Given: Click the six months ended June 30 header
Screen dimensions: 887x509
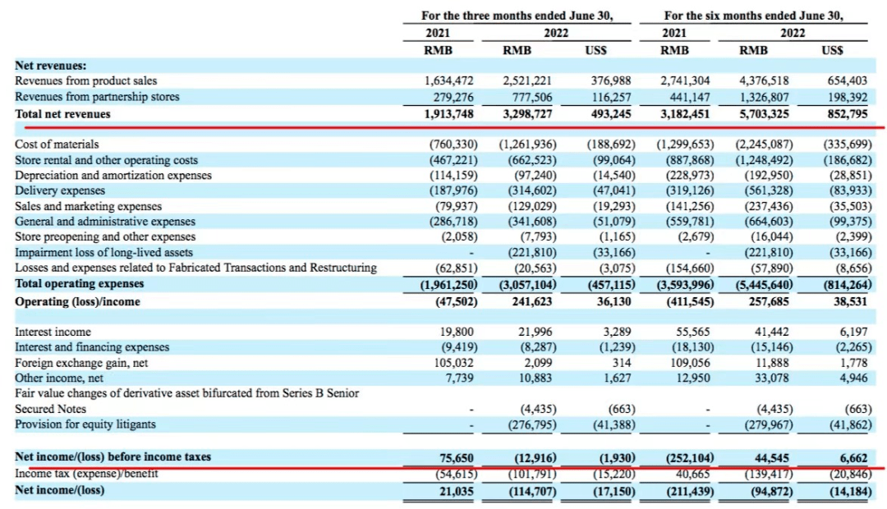Looking at the screenshot, I should click(753, 16).
